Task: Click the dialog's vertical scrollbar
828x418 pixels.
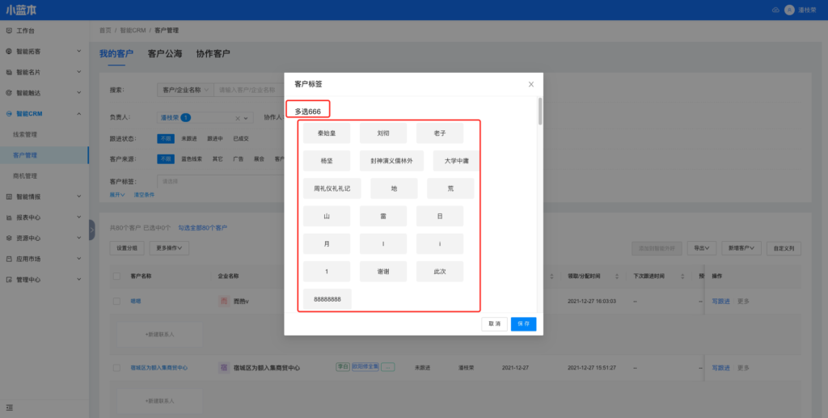Action: pyautogui.click(x=539, y=113)
